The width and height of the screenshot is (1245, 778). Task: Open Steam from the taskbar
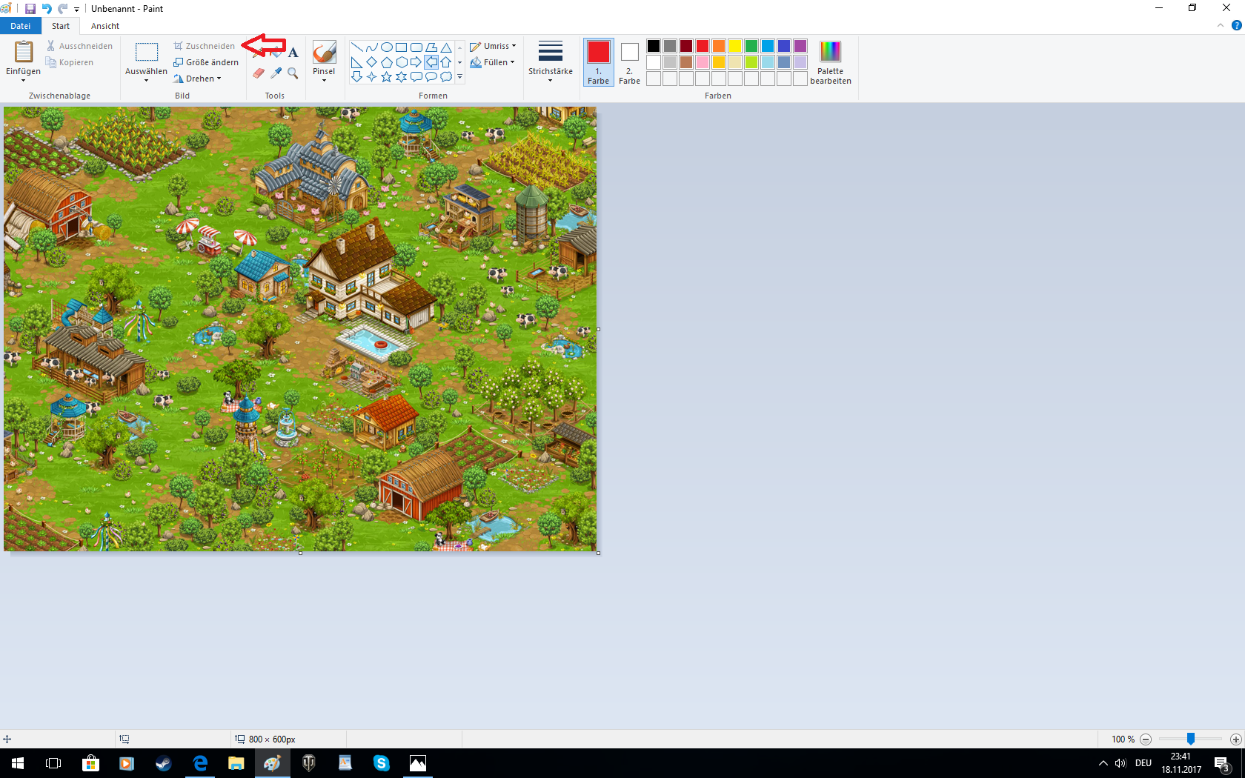pyautogui.click(x=164, y=763)
